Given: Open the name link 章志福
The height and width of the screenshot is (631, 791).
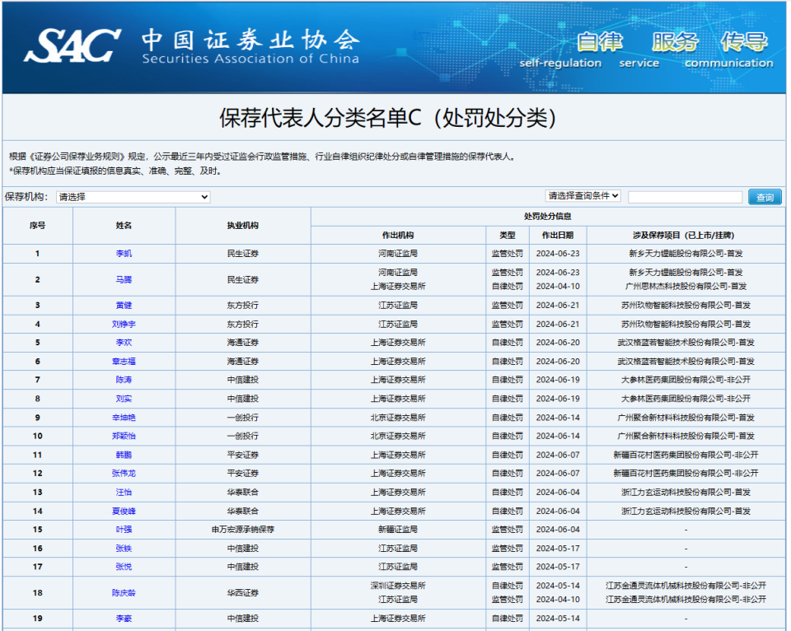Looking at the screenshot, I should [124, 361].
